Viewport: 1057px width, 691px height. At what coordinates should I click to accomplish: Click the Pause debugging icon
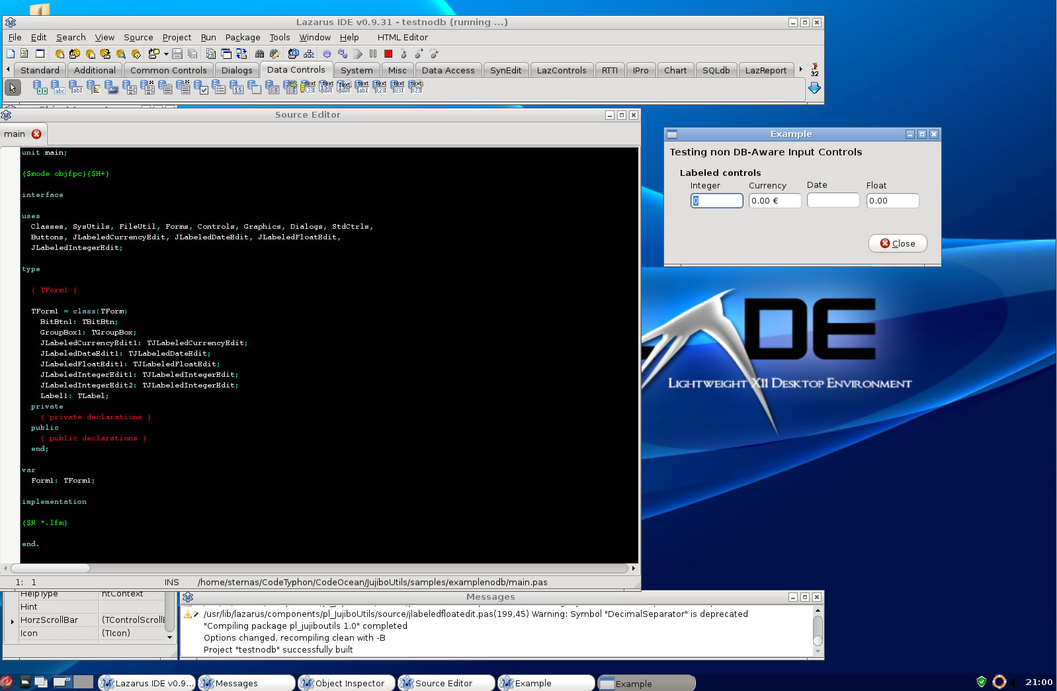pyautogui.click(x=373, y=54)
